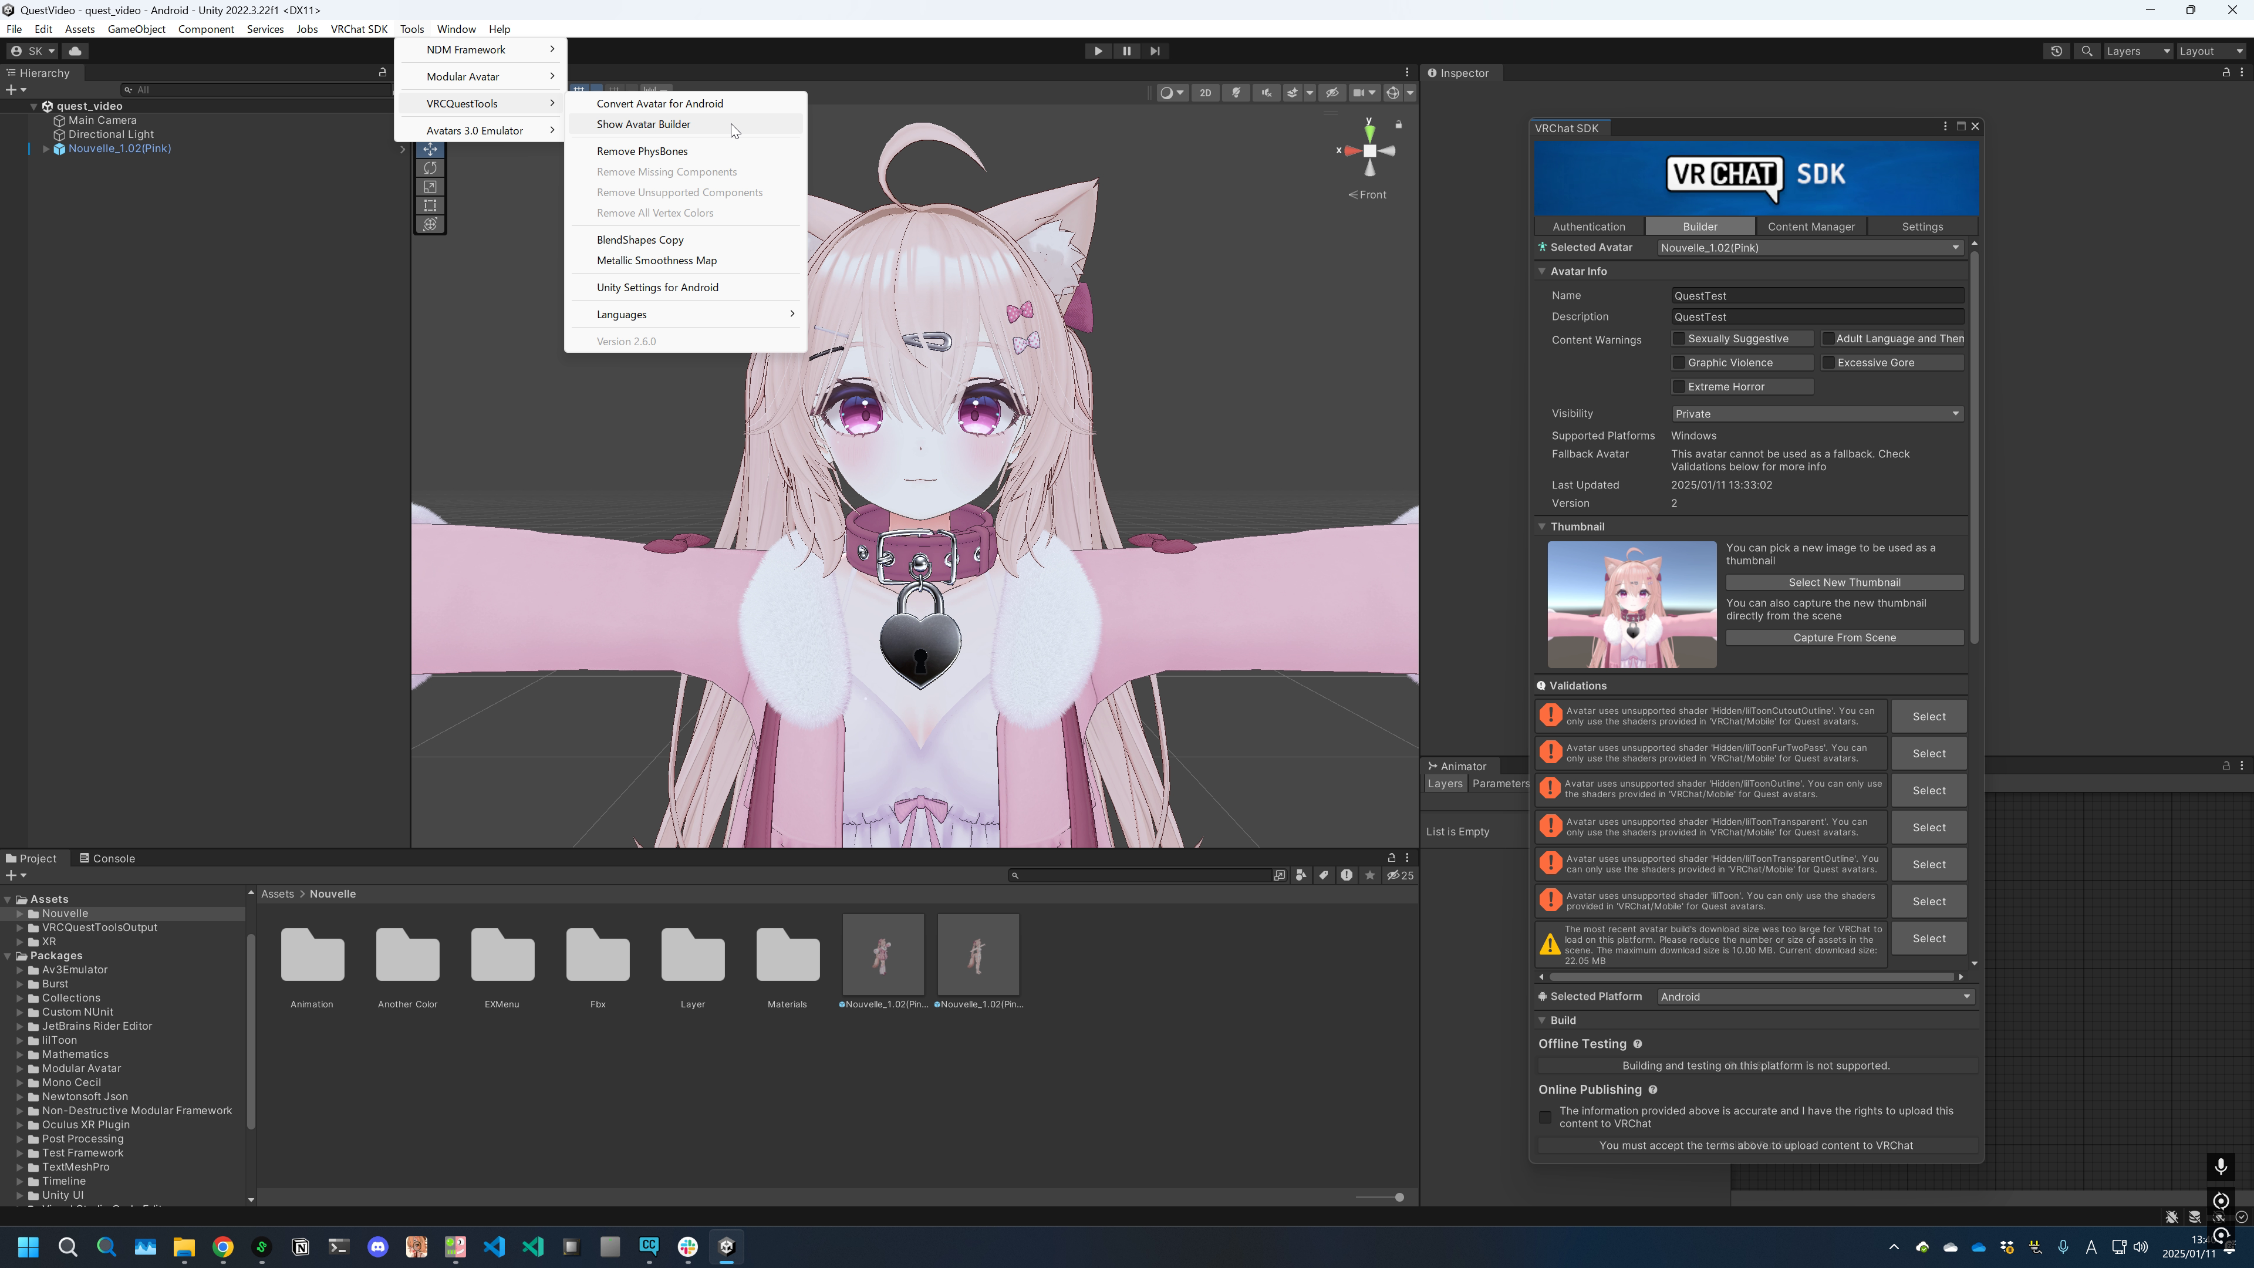
Task: Open undo history icon in toolbar
Action: pos(2056,50)
